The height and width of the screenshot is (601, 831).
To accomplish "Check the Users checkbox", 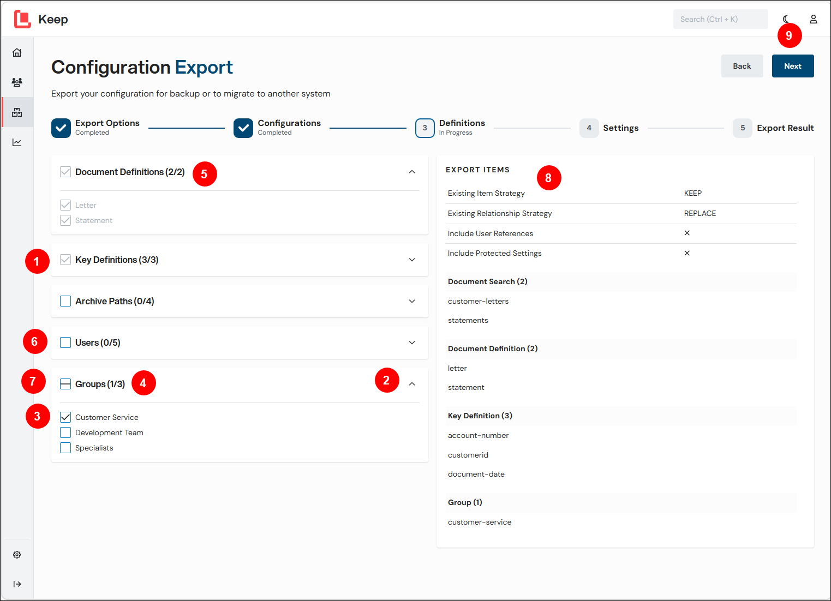I will (x=65, y=342).
